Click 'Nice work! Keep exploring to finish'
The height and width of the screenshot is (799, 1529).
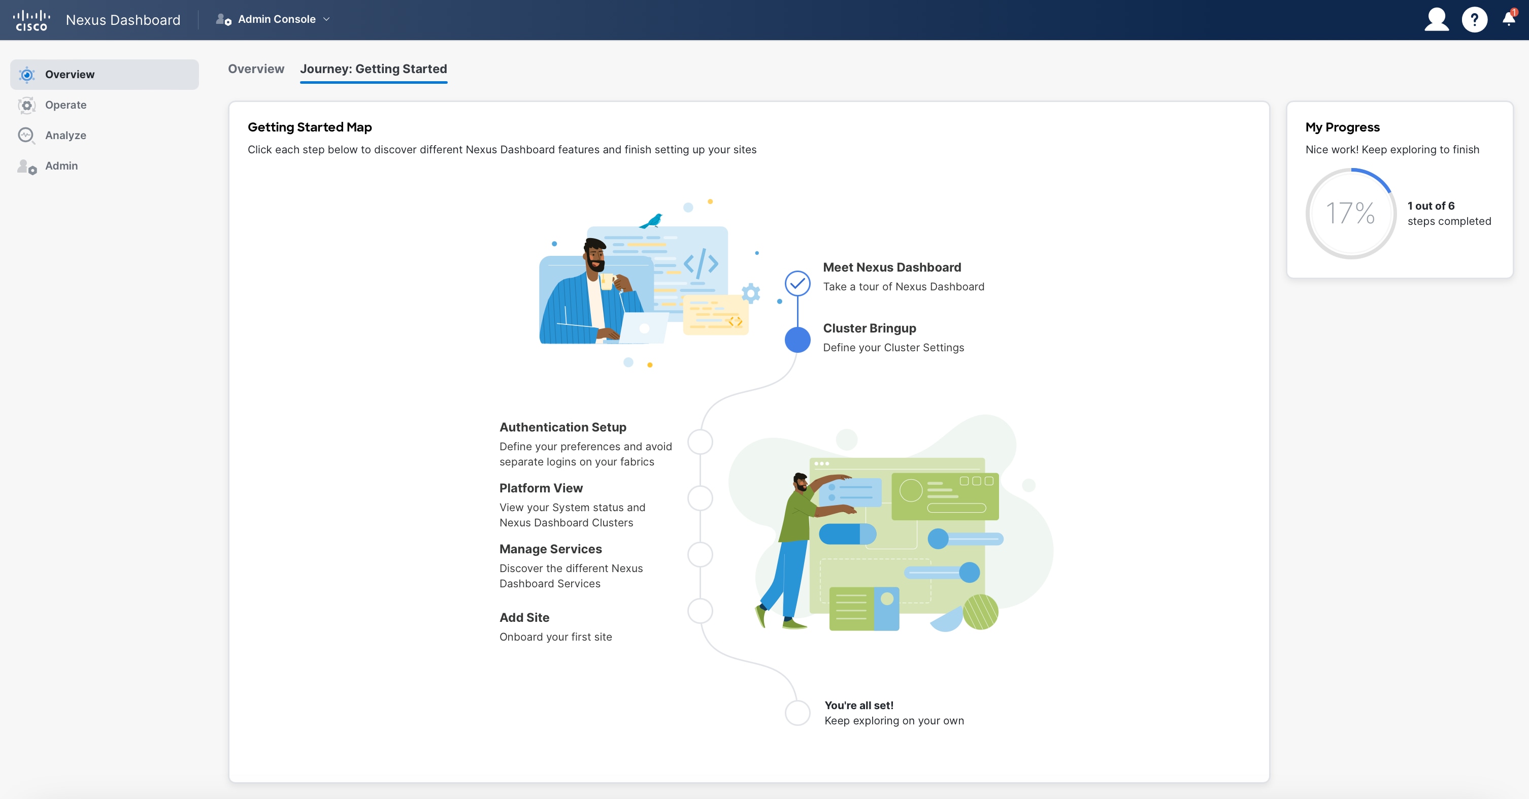click(1392, 150)
